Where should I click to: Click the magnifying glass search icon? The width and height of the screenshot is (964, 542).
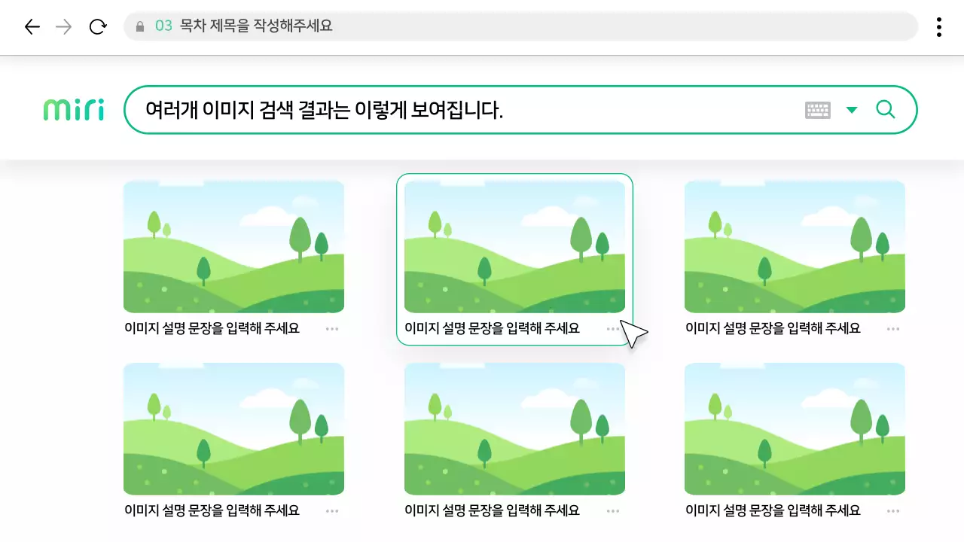pyautogui.click(x=885, y=109)
